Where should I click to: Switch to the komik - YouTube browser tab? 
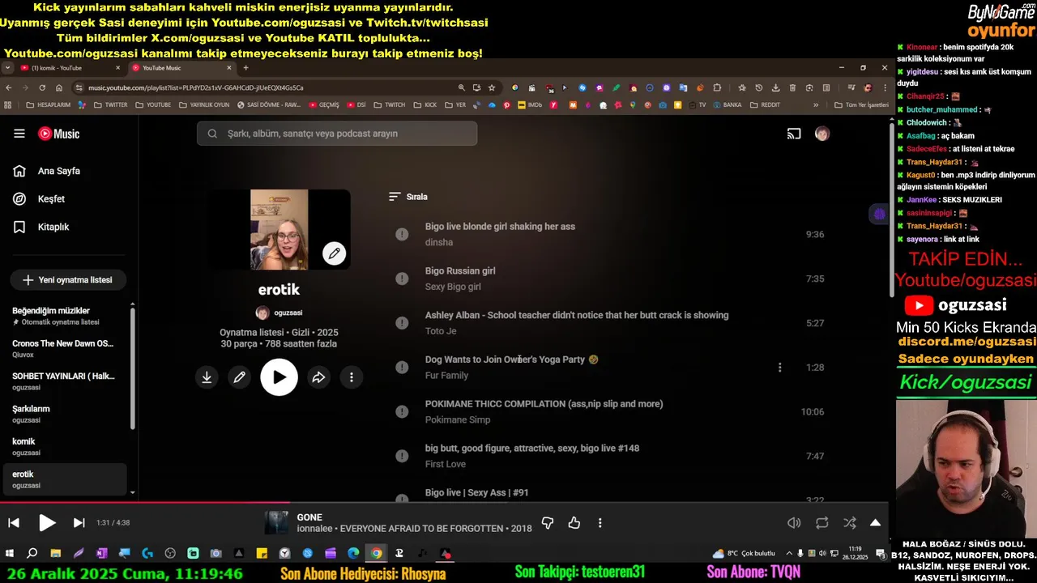tap(70, 68)
